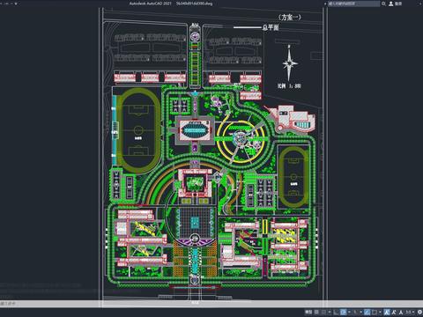Open quick access toolbar customize dropdown
The width and height of the screenshot is (423, 317).
pos(16,4)
